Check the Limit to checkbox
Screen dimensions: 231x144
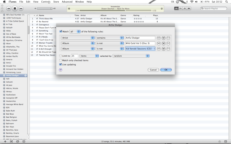pos(61,56)
